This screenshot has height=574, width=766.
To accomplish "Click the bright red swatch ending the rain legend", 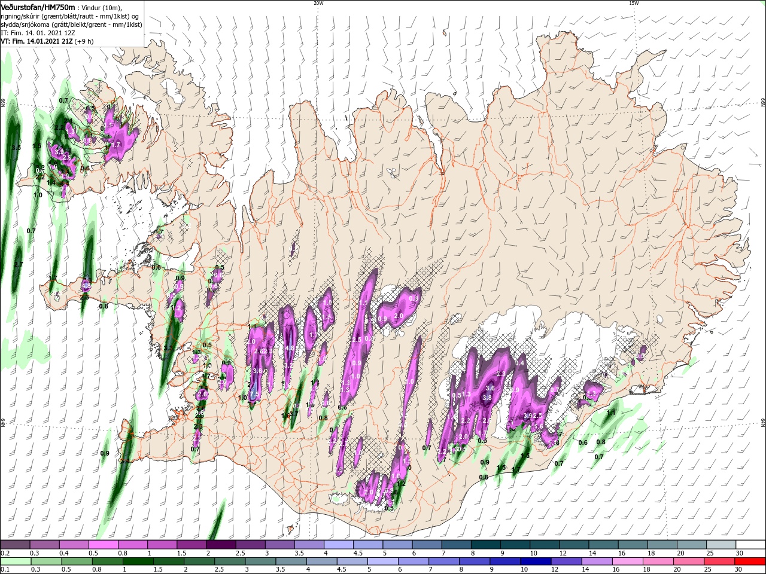I will point(749,561).
